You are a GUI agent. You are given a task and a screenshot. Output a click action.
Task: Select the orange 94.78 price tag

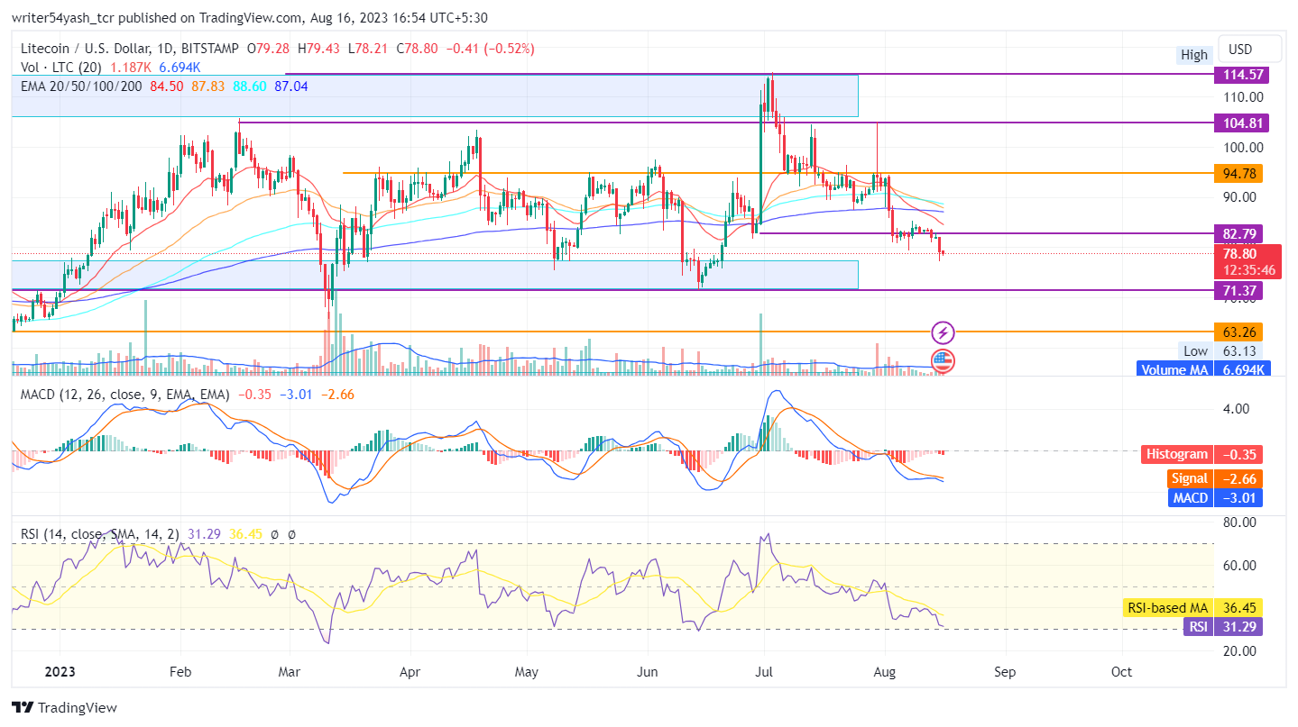click(x=1238, y=173)
